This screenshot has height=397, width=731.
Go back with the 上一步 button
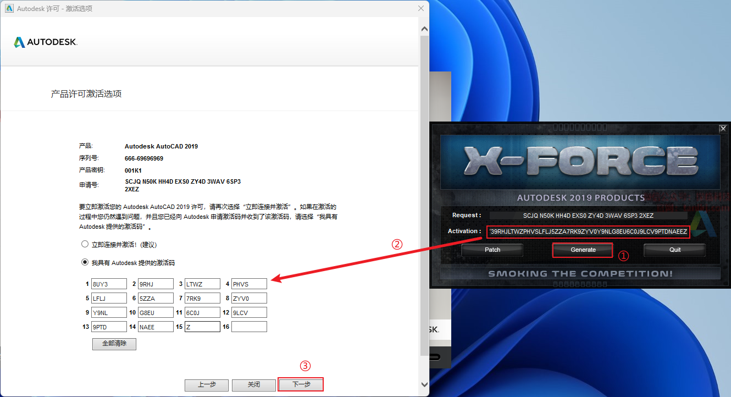pos(207,385)
